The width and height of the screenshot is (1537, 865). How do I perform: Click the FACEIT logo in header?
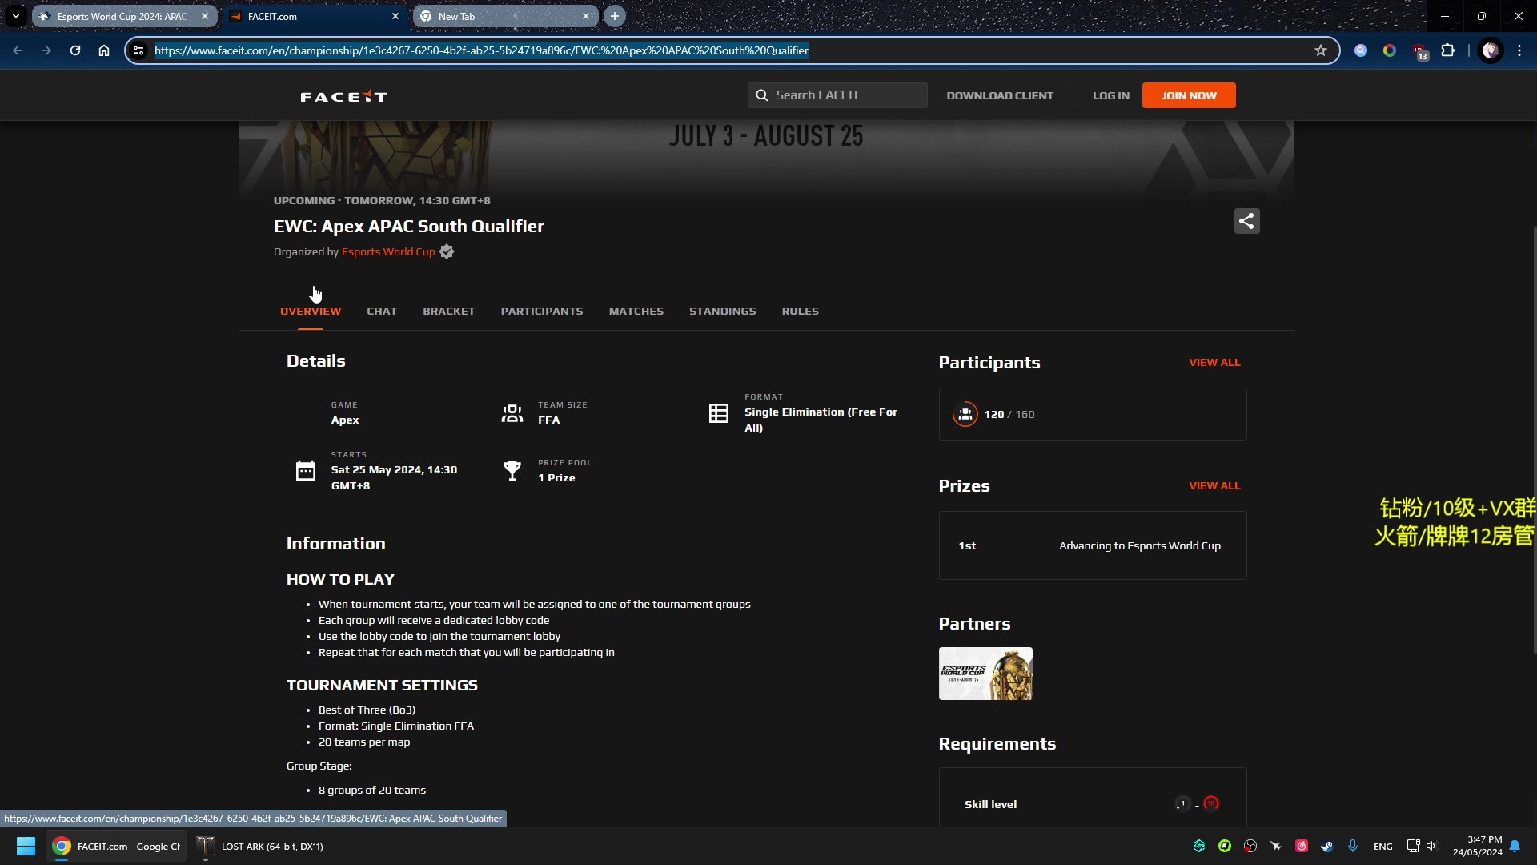(344, 96)
